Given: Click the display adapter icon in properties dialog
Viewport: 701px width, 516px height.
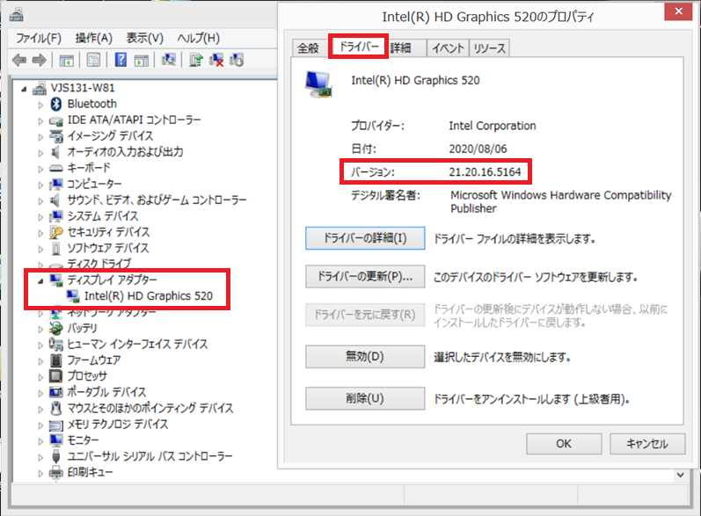Looking at the screenshot, I should click(318, 84).
